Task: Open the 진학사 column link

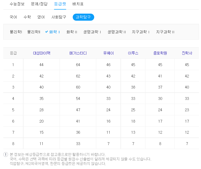Action: (x=187, y=53)
